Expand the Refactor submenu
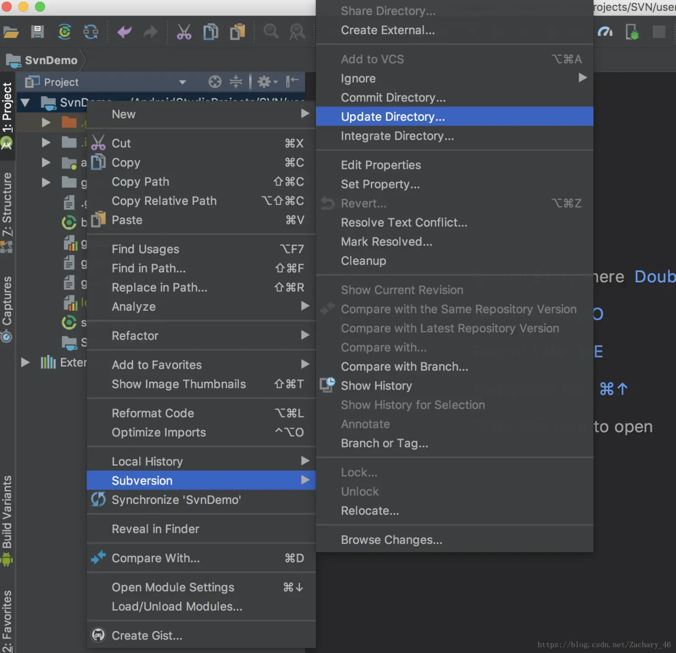This screenshot has height=653, width=676. [201, 336]
